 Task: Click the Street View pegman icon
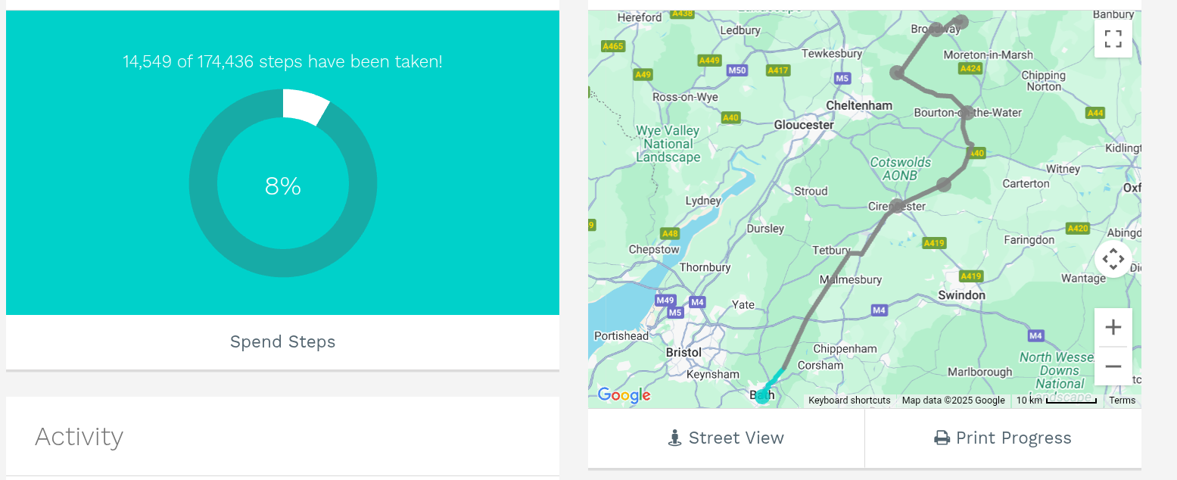[x=676, y=437]
